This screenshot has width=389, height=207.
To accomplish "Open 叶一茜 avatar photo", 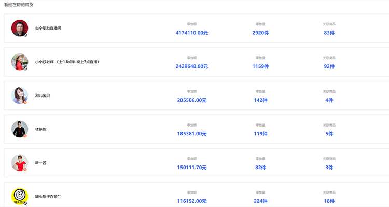I will pyautogui.click(x=20, y=163).
